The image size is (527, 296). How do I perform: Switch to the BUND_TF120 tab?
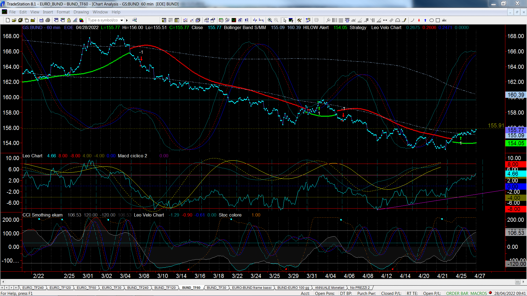tap(165, 288)
